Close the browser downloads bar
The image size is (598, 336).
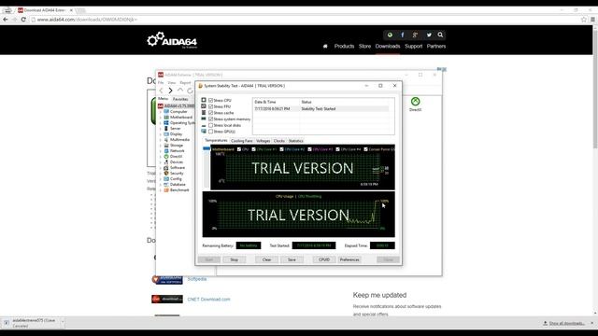click(592, 323)
